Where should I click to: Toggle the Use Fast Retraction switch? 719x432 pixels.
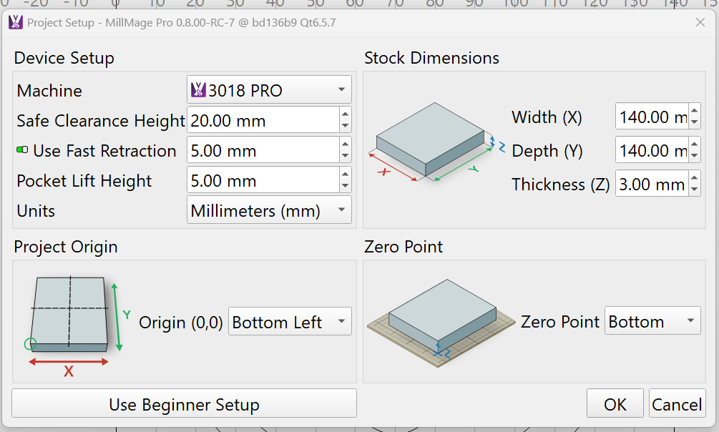point(22,150)
